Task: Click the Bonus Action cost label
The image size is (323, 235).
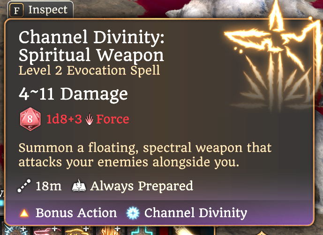Action: (76, 213)
